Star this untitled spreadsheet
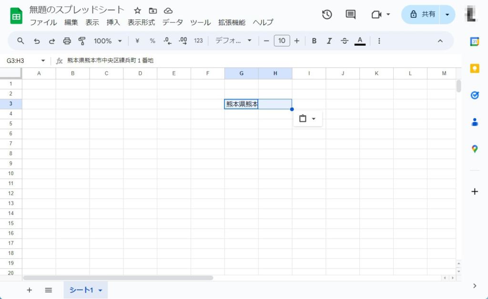Screen dimensions: 488x299 tap(137, 10)
